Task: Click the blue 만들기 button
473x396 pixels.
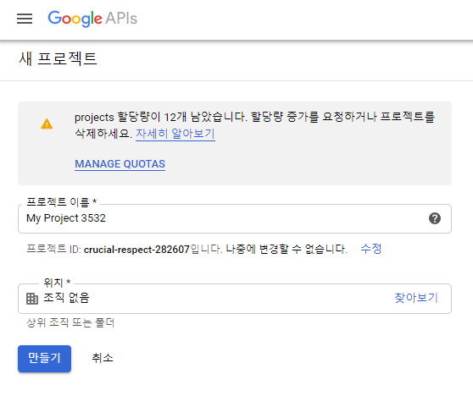Action: (x=44, y=359)
